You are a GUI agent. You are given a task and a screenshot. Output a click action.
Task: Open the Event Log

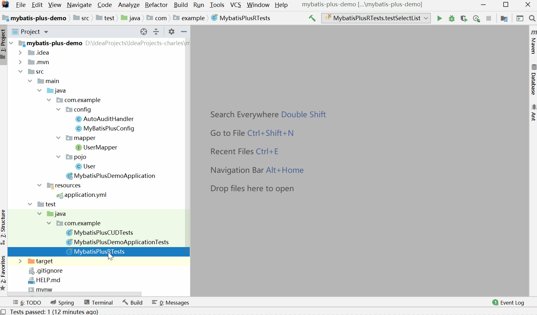508,302
